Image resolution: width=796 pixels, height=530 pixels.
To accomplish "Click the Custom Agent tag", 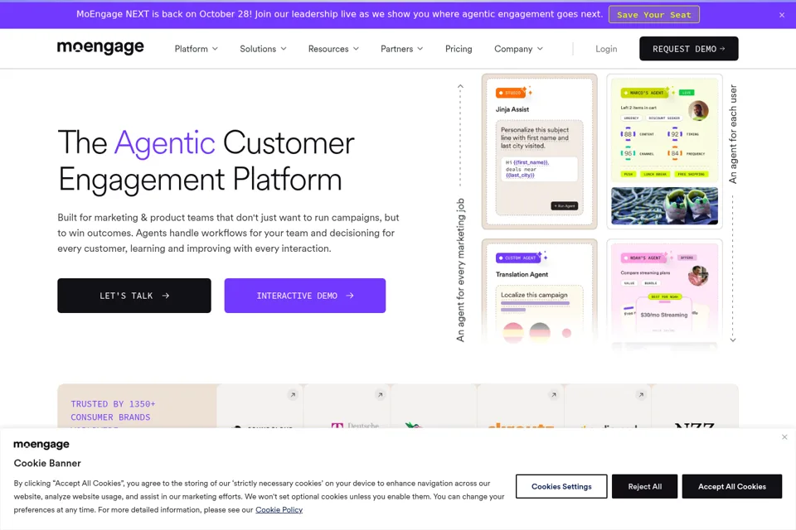I will point(518,258).
